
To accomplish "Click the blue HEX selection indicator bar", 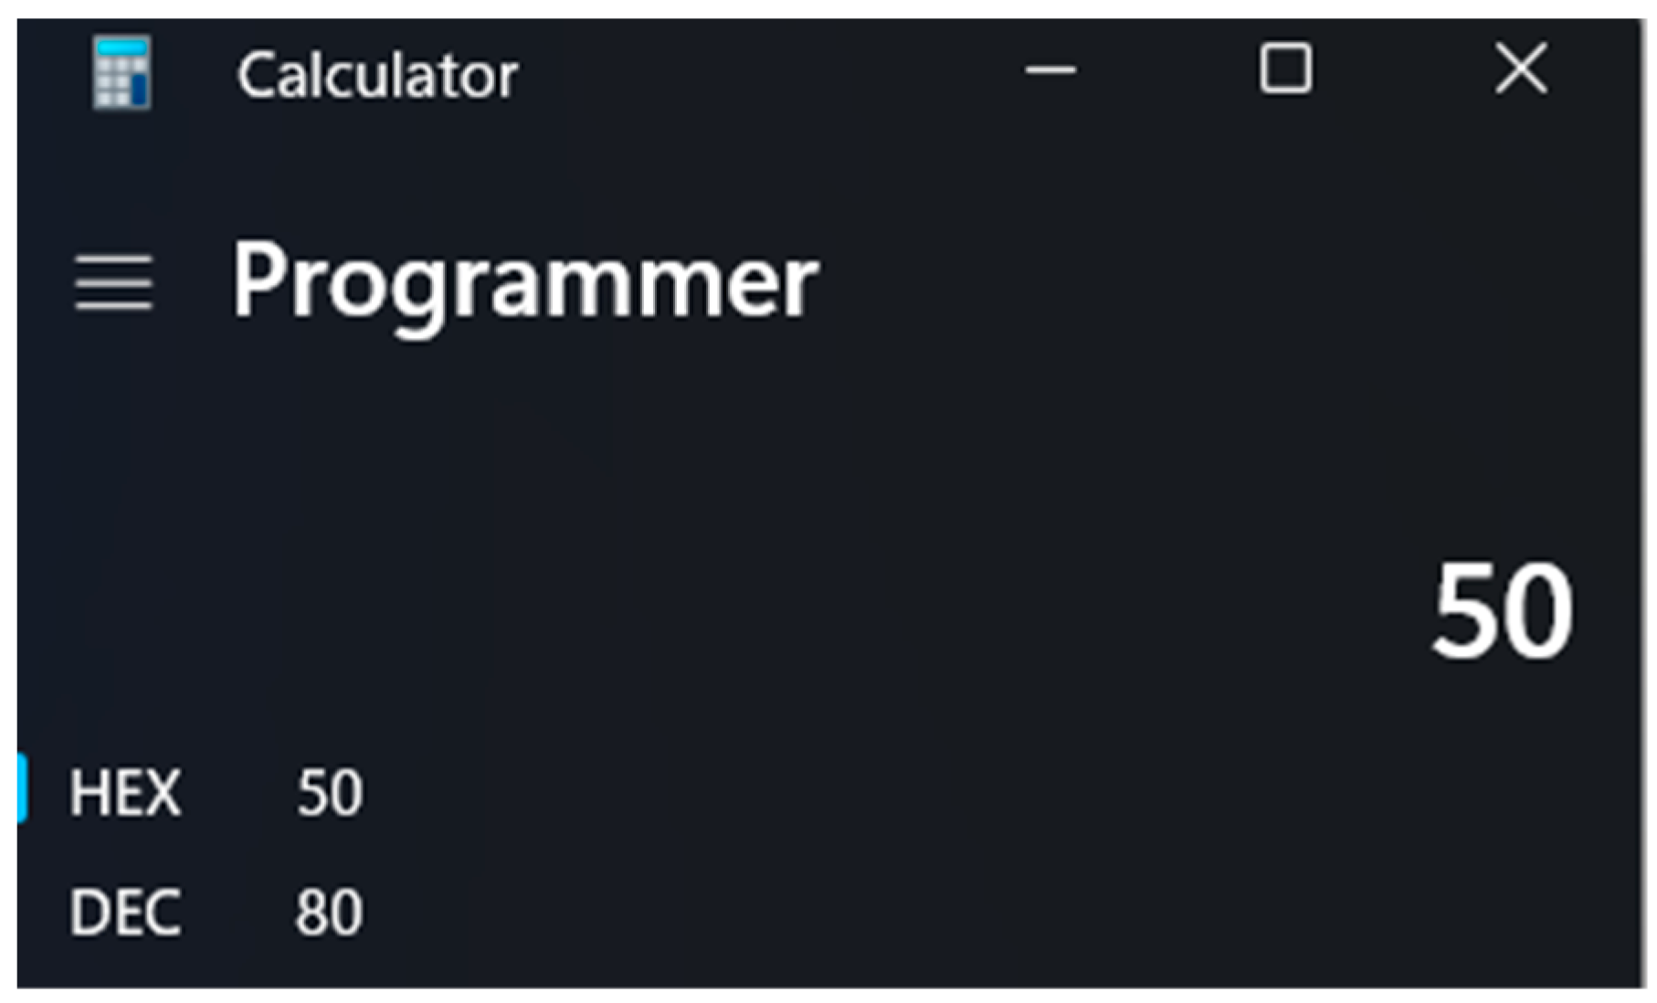I will click(22, 787).
